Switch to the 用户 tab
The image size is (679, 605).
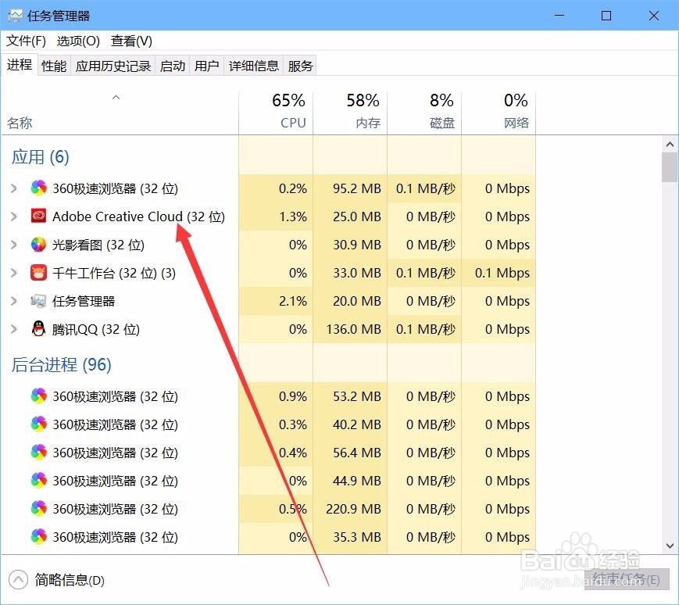tap(206, 66)
